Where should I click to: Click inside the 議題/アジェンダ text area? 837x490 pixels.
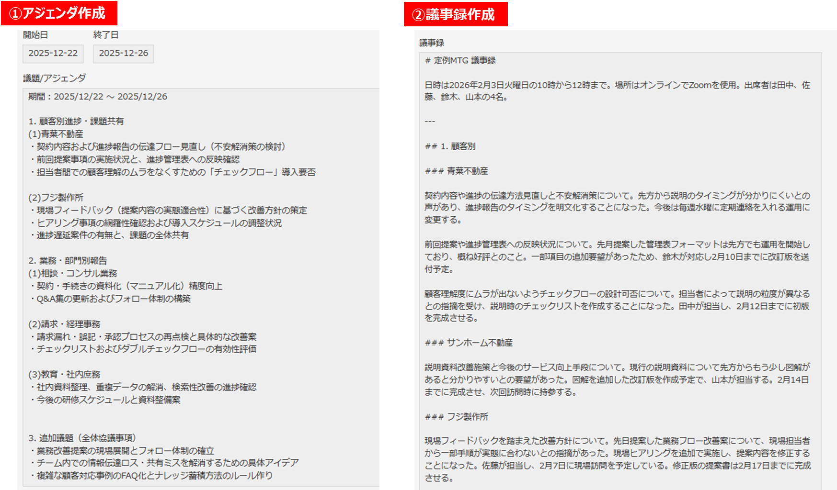[x=192, y=287]
